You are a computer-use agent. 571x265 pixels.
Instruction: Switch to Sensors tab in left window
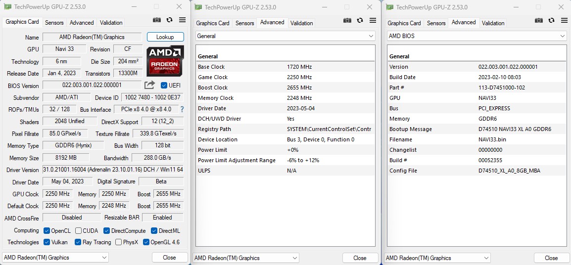click(x=54, y=23)
